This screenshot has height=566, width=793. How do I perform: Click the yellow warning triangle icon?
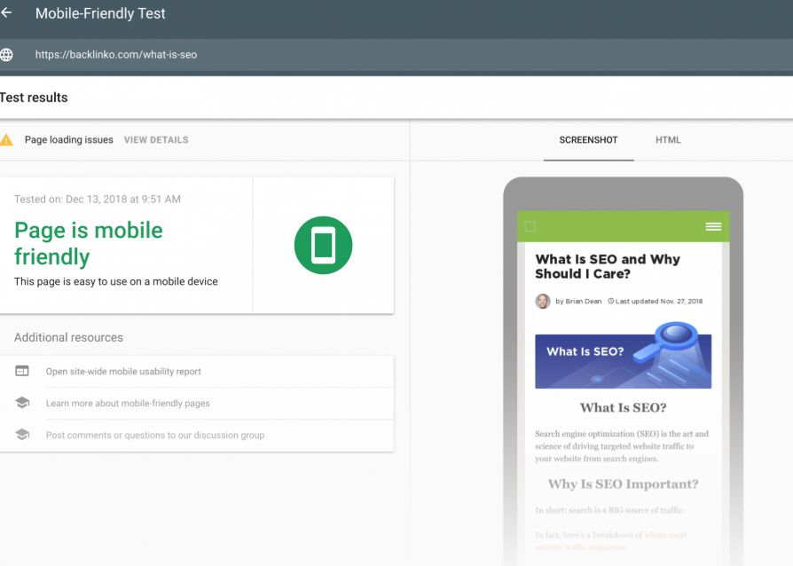point(6,139)
